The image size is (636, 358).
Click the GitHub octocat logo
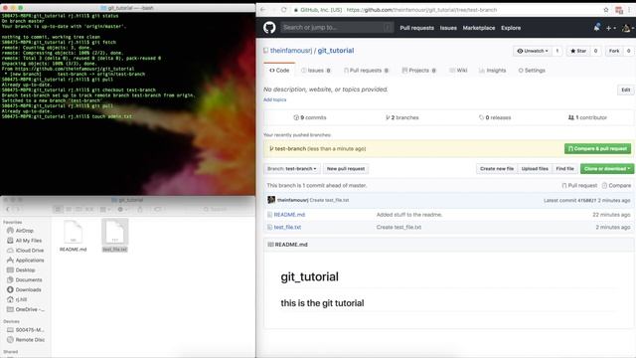pyautogui.click(x=269, y=28)
